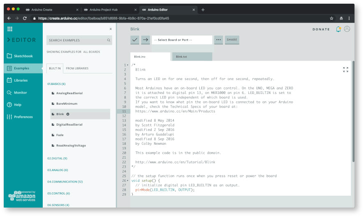Click the search magnifier in examples

tap(108, 40)
